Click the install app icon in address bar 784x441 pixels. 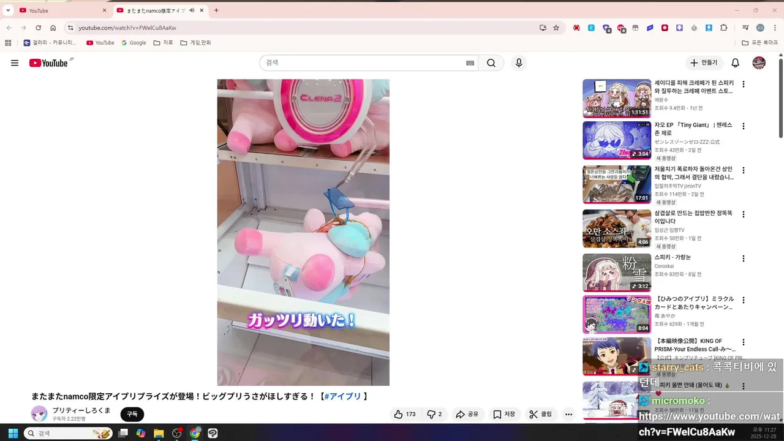click(543, 28)
